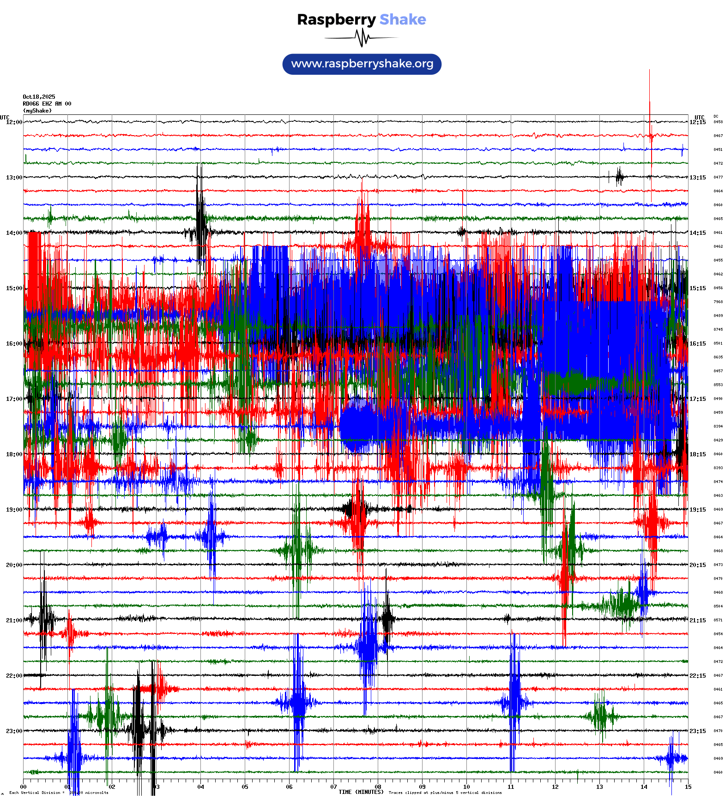Click the 7968 DC offset value
725x799 pixels.
click(x=718, y=302)
